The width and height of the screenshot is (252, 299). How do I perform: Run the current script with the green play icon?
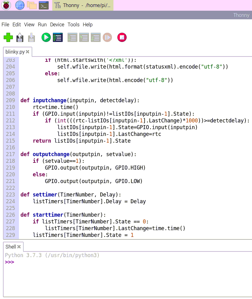[x=46, y=37]
